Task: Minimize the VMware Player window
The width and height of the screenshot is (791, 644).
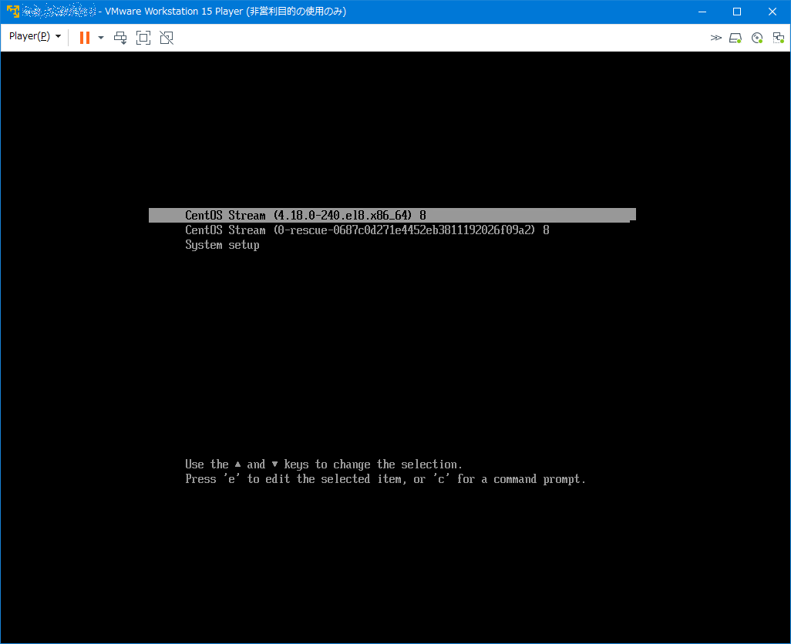Action: (702, 12)
